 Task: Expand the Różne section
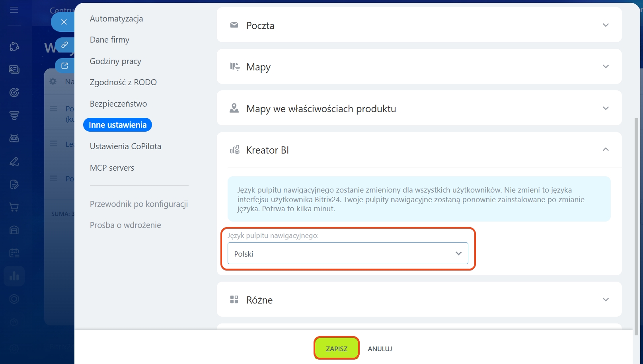click(606, 300)
